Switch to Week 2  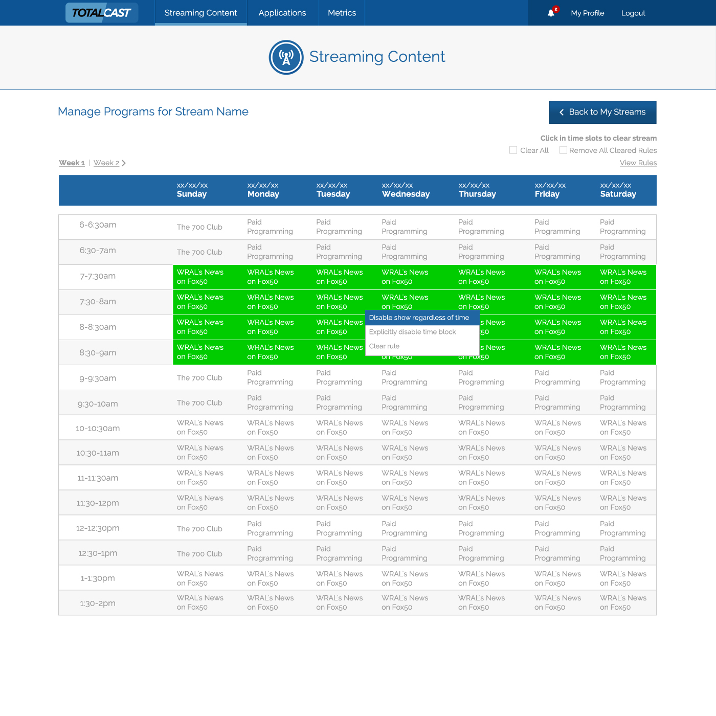coord(106,163)
